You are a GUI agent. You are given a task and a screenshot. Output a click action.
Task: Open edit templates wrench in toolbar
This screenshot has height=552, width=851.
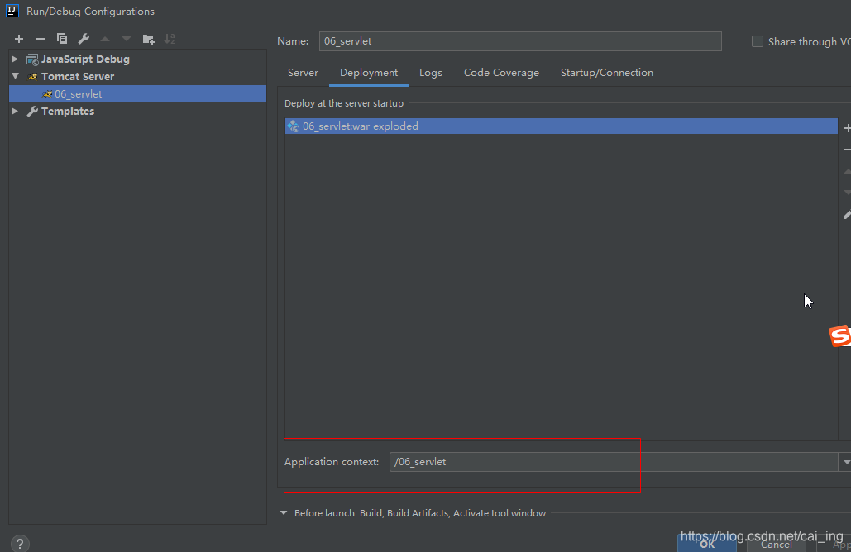[84, 39]
